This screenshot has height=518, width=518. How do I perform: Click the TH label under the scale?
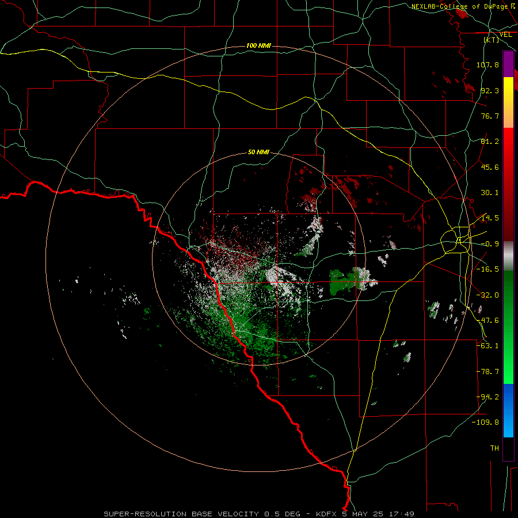click(494, 448)
